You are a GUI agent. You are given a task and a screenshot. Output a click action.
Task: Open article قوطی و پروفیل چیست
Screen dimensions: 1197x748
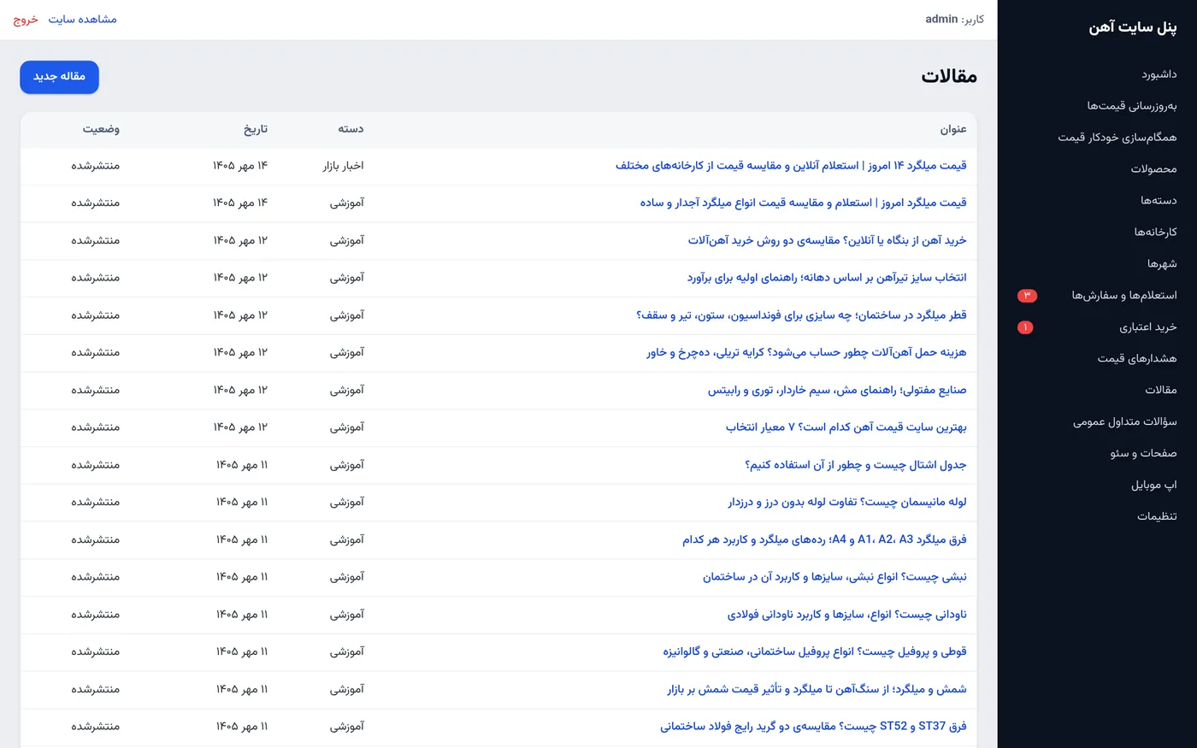[815, 652]
